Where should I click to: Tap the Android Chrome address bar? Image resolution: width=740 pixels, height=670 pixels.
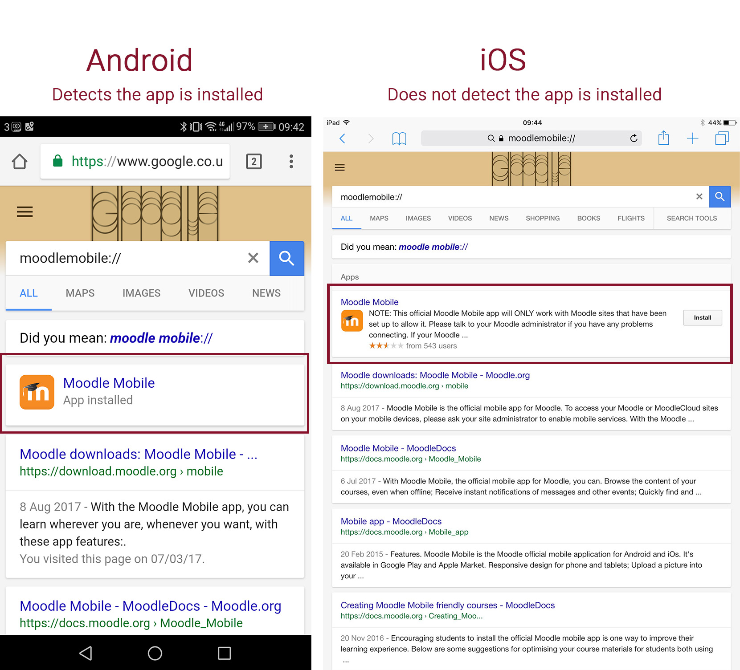[x=135, y=161]
